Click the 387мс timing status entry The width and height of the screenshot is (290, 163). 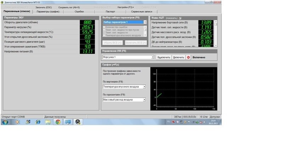point(185,117)
